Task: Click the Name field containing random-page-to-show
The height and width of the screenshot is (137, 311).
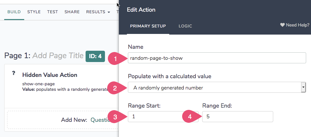Action: pyautogui.click(x=217, y=58)
